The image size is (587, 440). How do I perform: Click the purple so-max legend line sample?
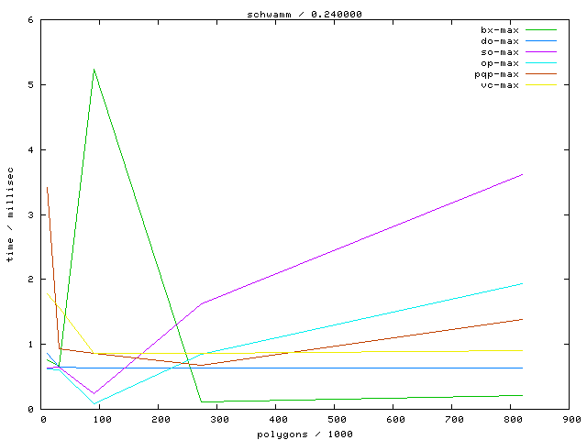[x=541, y=52]
